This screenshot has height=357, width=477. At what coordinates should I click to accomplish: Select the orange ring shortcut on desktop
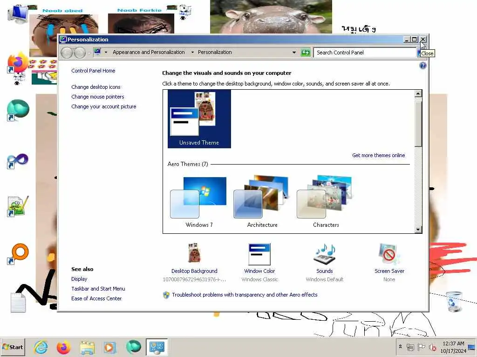click(18, 254)
